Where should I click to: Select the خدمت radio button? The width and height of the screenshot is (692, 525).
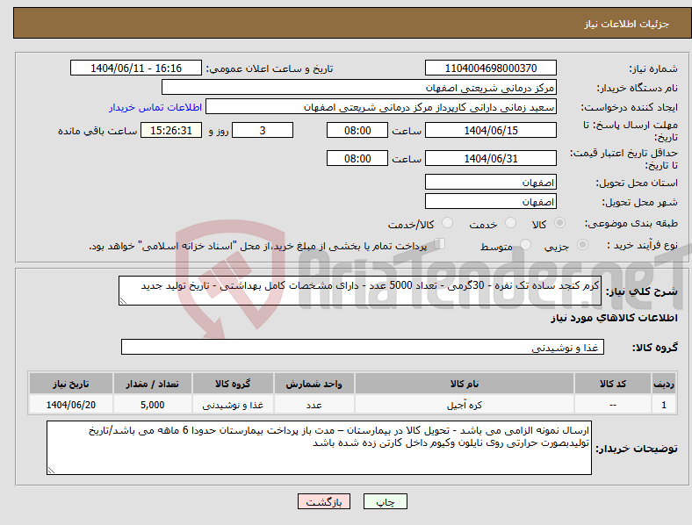click(510, 223)
